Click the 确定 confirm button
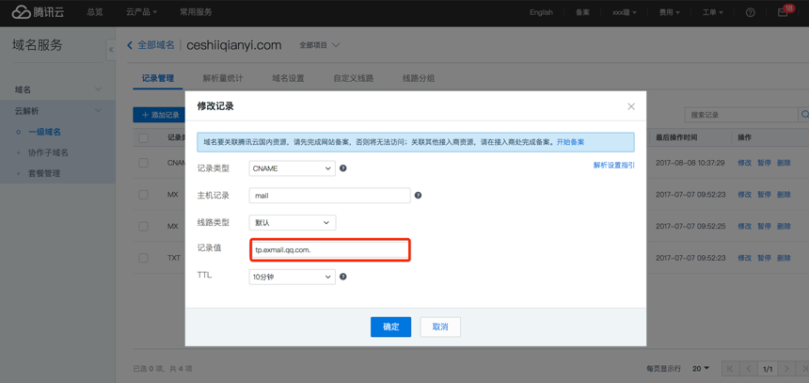 (x=390, y=327)
